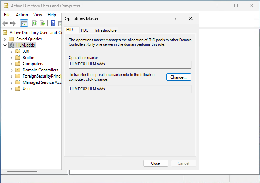Close the Operations Masters dialog with Close

point(155,163)
